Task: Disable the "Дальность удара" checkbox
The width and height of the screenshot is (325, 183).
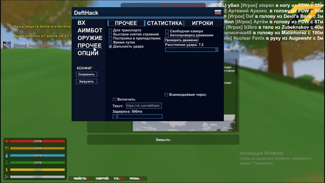Action: (110, 47)
